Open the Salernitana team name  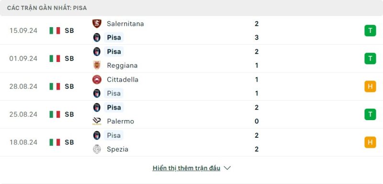[125, 23]
